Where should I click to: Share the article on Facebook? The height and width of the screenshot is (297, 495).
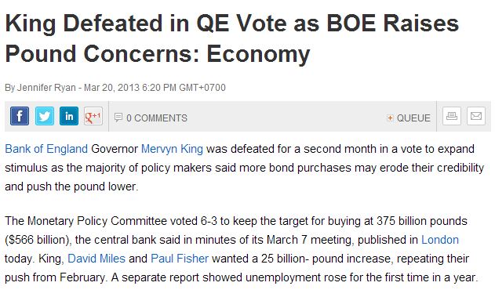(20, 116)
